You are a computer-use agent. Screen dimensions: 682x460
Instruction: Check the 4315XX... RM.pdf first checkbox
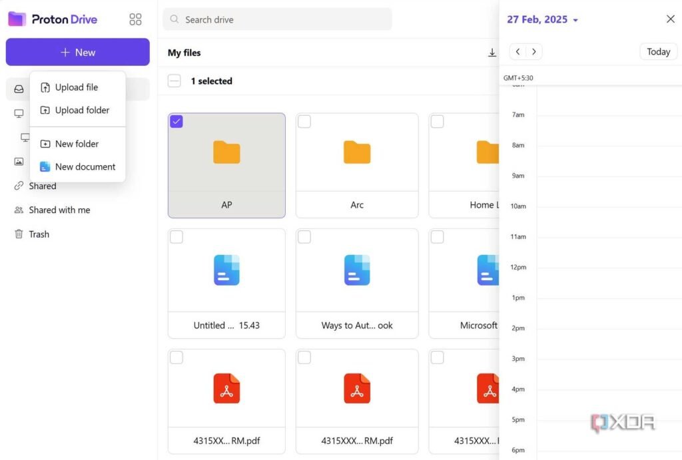coord(176,358)
